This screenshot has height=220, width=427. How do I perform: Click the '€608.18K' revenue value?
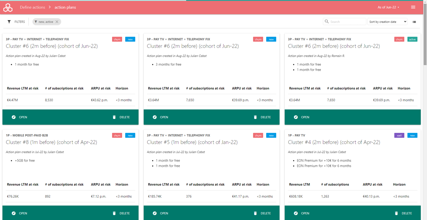point(296,196)
